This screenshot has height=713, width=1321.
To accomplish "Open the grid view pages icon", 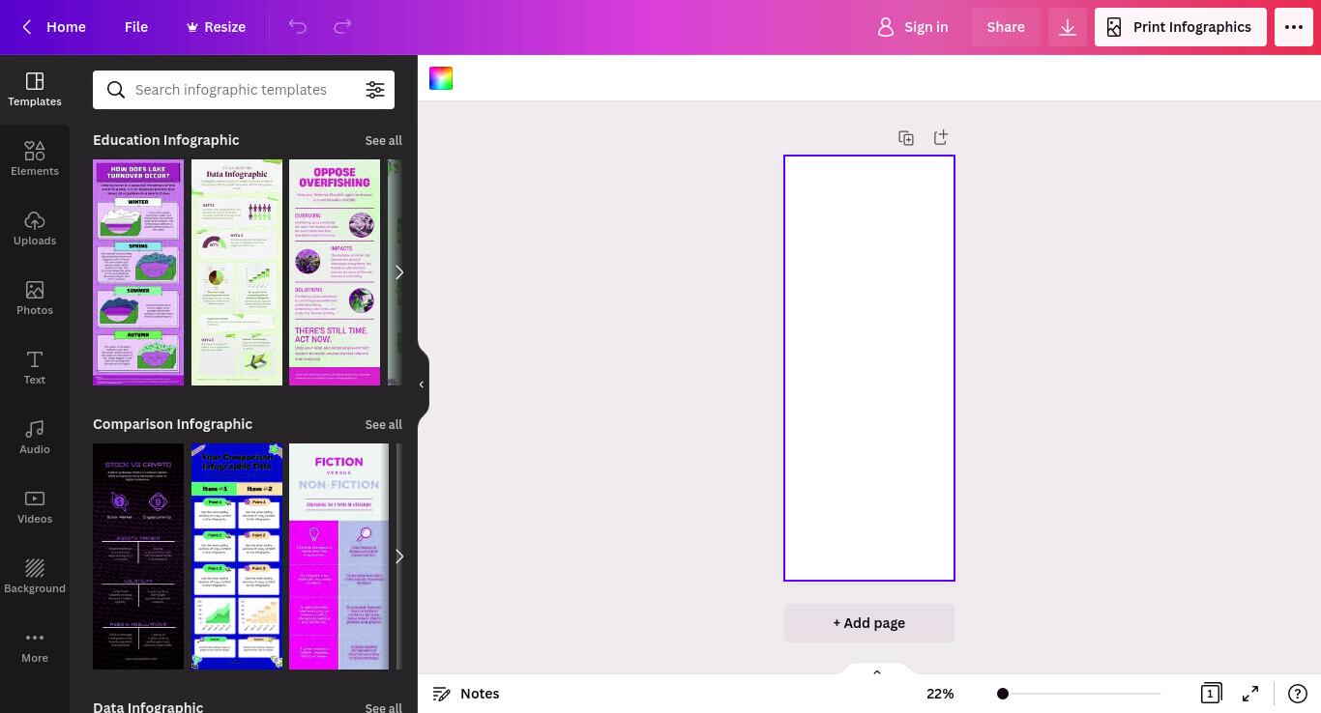I will (1210, 694).
